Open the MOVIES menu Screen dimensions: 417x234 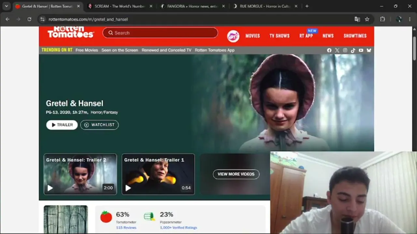click(253, 36)
